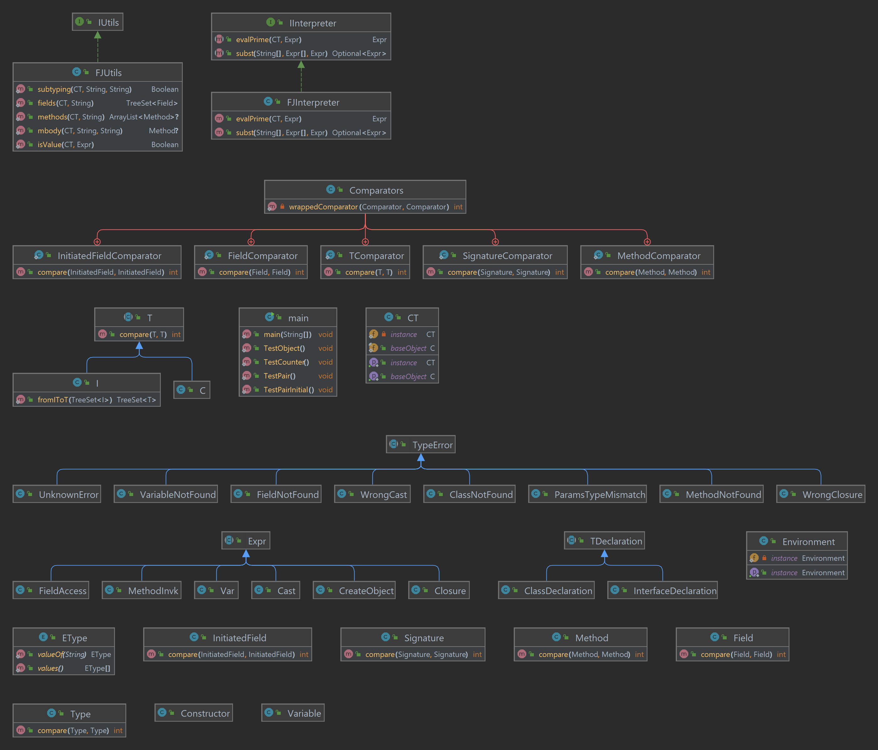
Task: Click the enum icon beside EType
Action: [x=43, y=637]
